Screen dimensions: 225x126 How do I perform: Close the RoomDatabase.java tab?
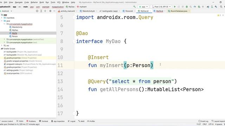click(189, 11)
